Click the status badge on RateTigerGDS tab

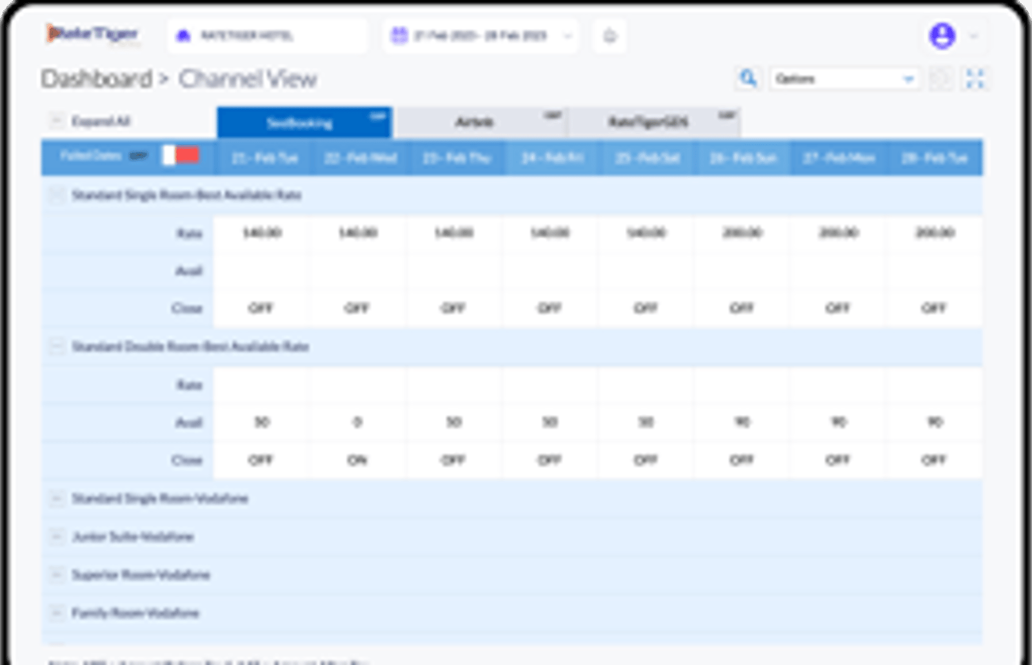[x=727, y=115]
